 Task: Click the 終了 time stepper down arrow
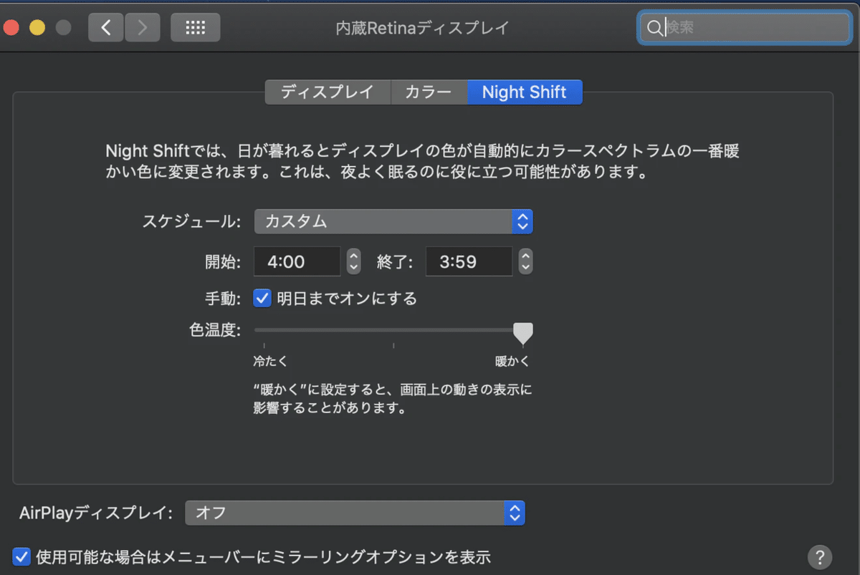coord(525,266)
